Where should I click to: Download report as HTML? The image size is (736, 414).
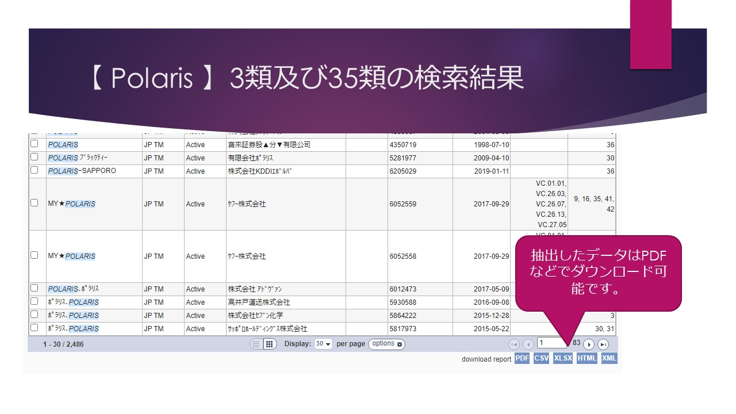pos(587,358)
